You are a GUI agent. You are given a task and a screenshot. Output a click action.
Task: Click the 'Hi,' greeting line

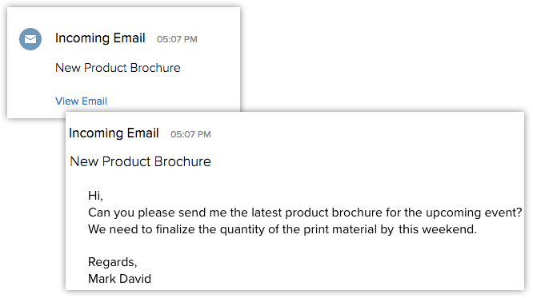[x=95, y=196]
